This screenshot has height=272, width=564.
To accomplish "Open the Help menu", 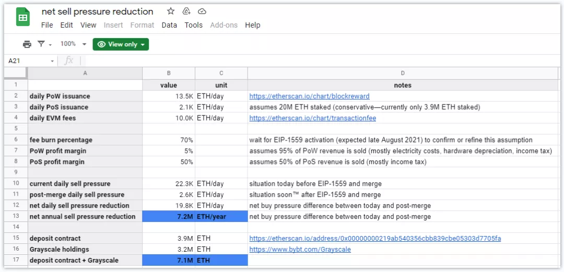I will click(252, 25).
